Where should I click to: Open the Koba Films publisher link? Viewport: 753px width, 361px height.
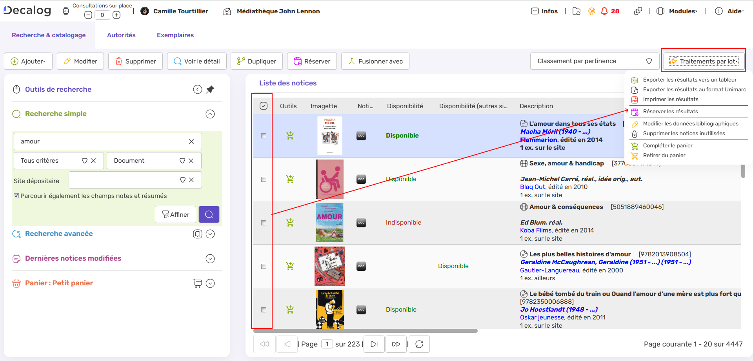point(536,230)
